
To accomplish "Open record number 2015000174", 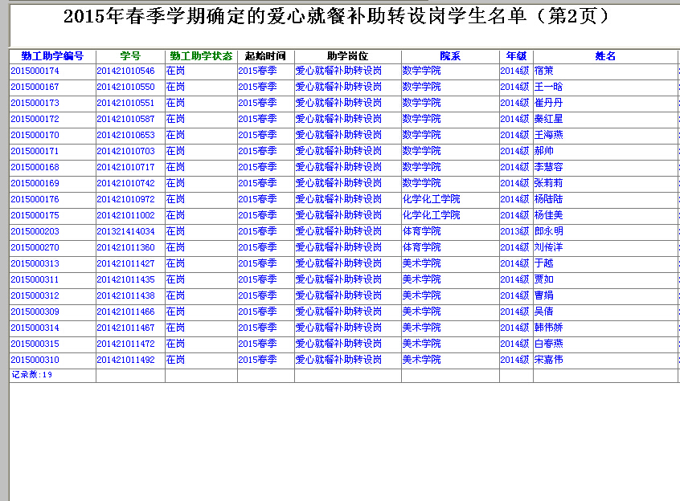I will tap(35, 71).
